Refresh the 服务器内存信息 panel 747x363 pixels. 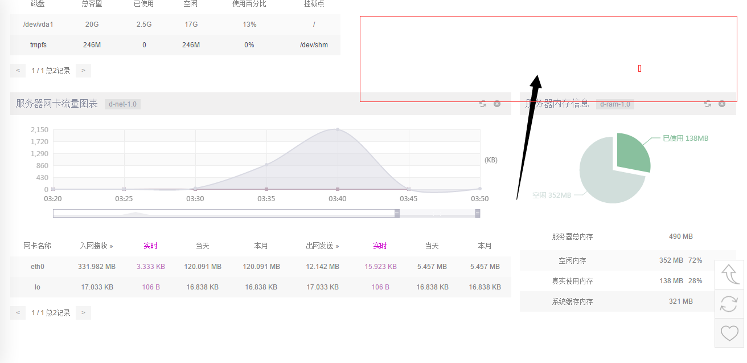708,104
